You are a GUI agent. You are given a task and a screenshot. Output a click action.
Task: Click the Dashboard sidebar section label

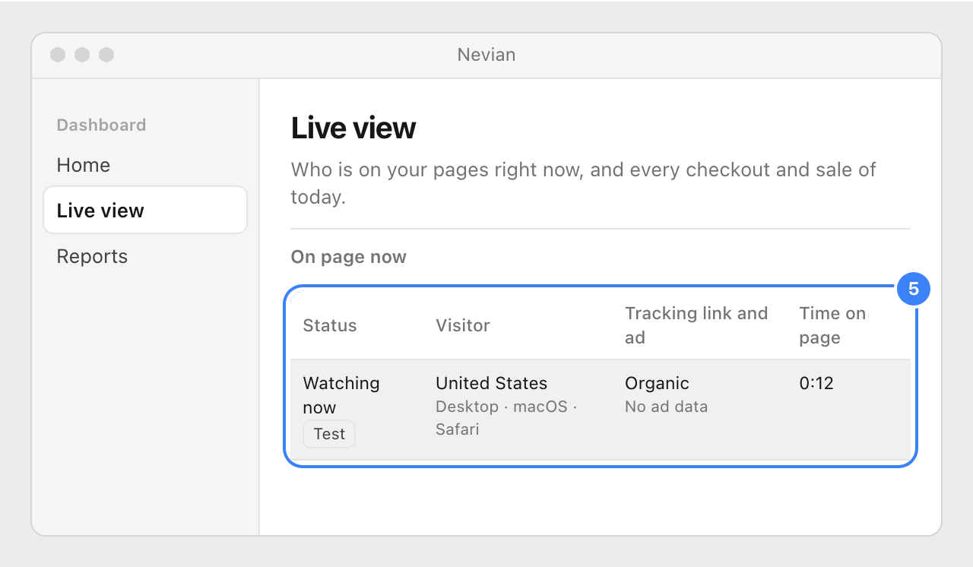tap(101, 125)
